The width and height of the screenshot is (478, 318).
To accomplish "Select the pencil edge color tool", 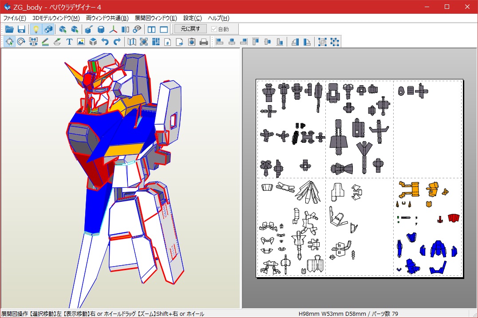I will pos(45,42).
